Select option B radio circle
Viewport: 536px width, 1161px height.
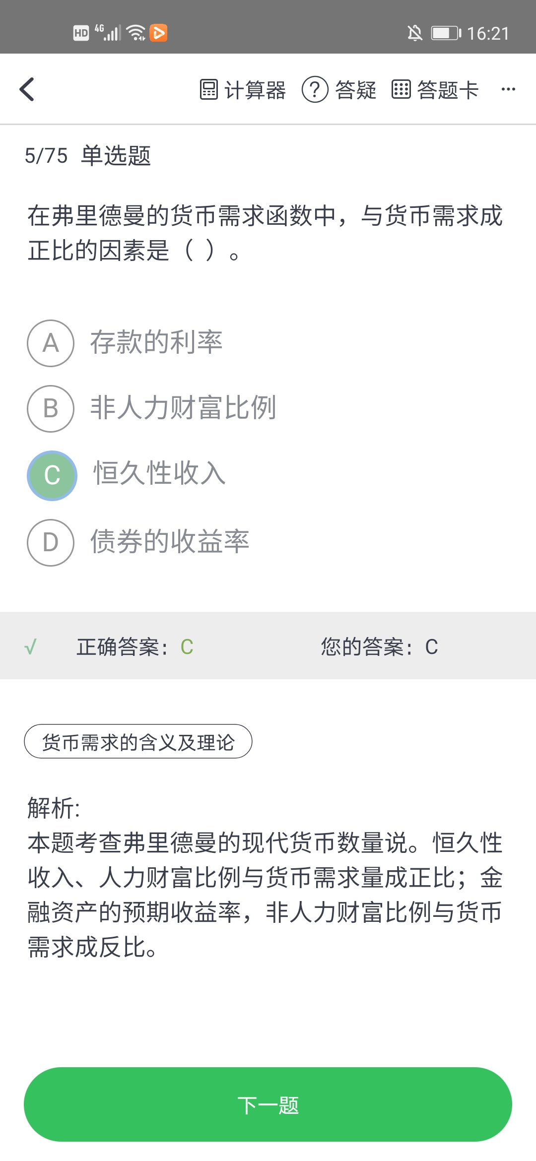(x=51, y=409)
